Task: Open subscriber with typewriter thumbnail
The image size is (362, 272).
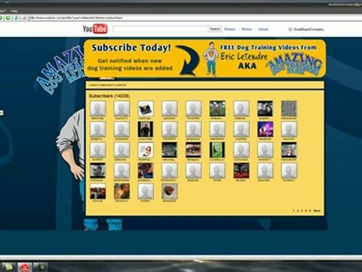Action: click(x=146, y=108)
